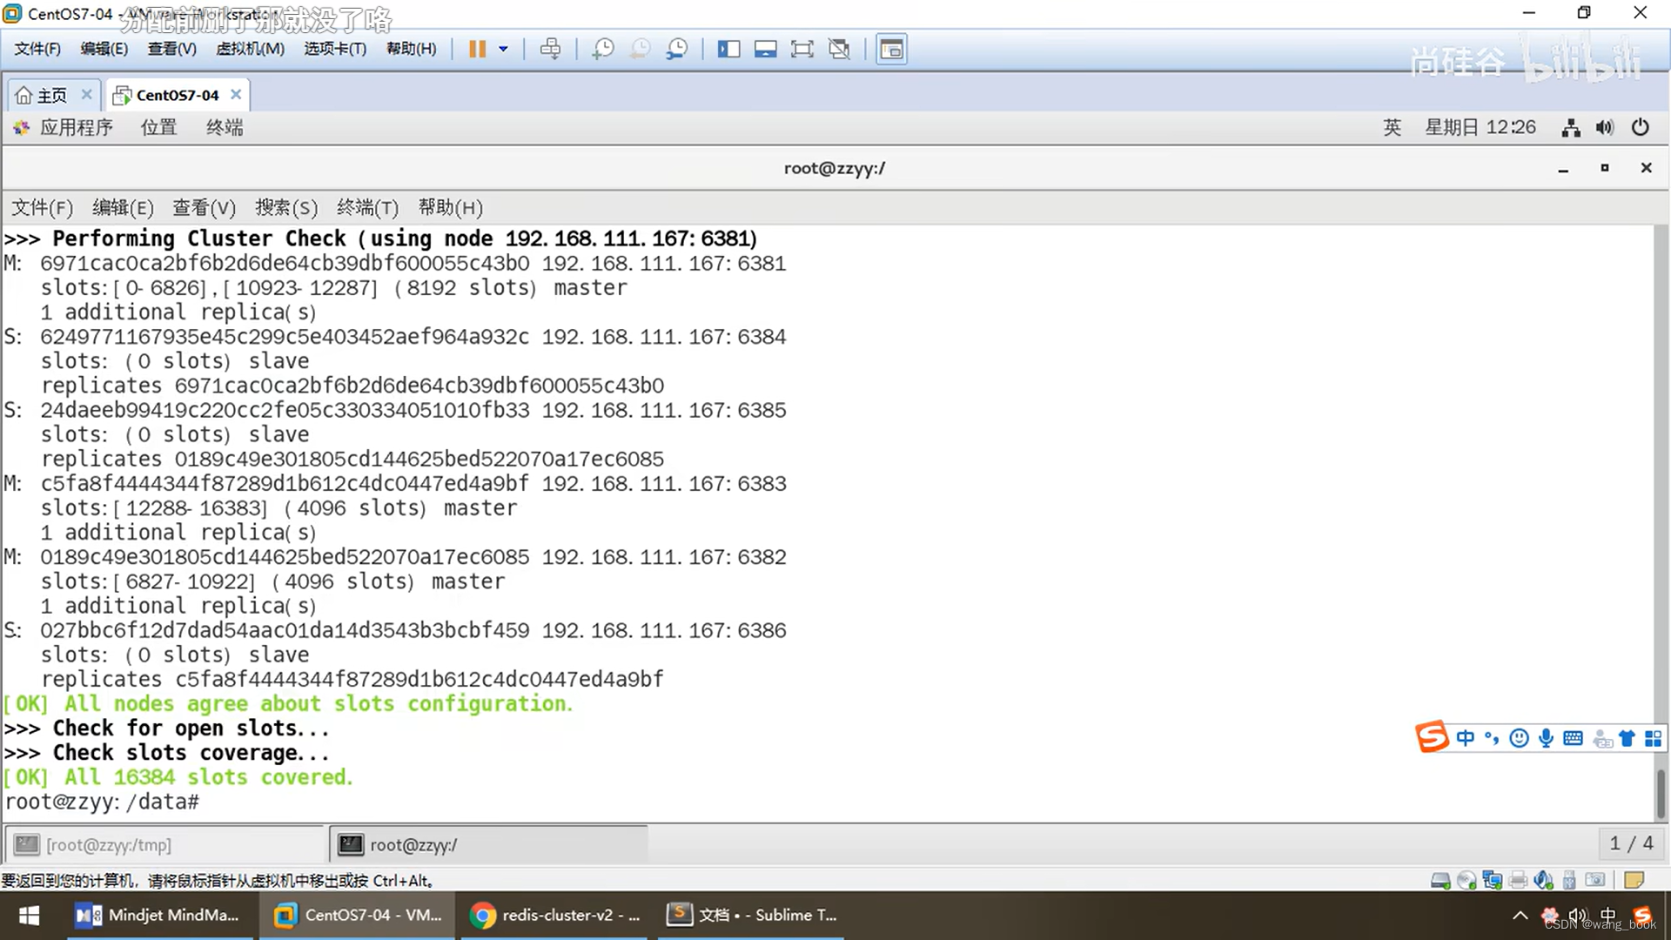
Task: Open the snapshot manager wrench icon
Action: 677,49
